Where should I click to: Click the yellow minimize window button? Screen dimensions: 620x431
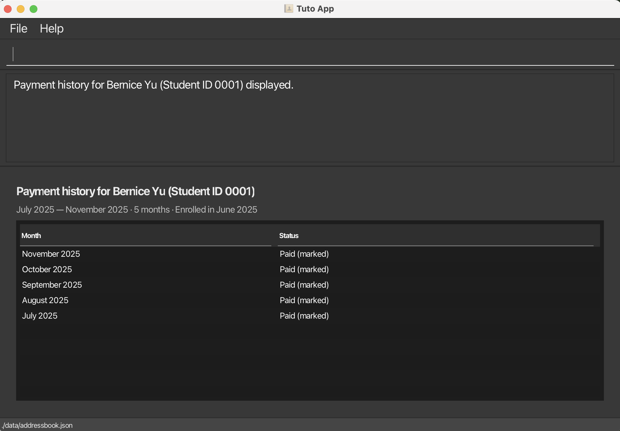coord(21,9)
